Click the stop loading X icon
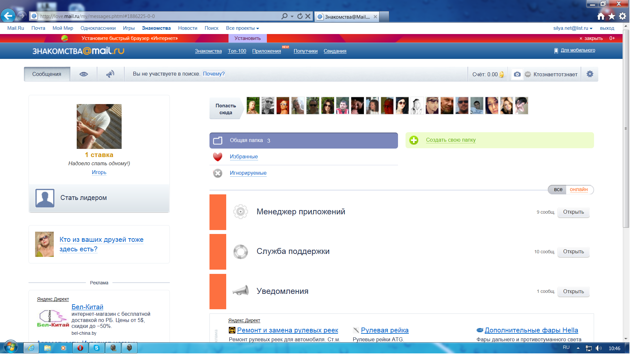 308,16
